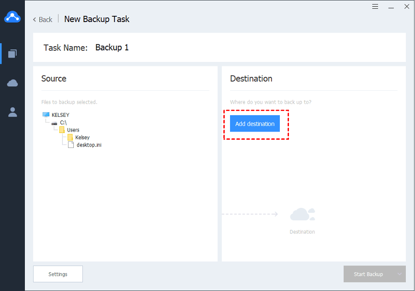Open the cloud storage sidebar icon
This screenshot has width=415, height=291.
pos(12,83)
